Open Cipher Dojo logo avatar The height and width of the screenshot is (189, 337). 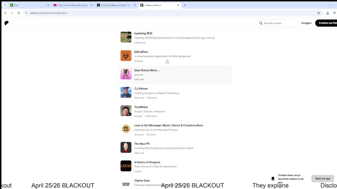[126, 184]
